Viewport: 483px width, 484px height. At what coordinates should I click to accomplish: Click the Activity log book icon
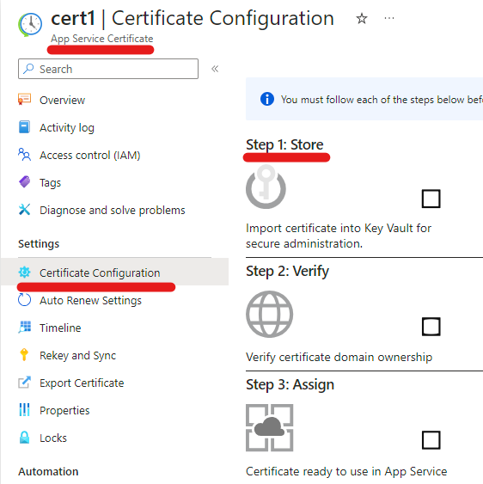pos(24,127)
